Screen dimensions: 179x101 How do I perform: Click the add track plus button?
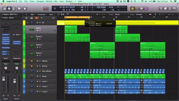tap(26, 18)
